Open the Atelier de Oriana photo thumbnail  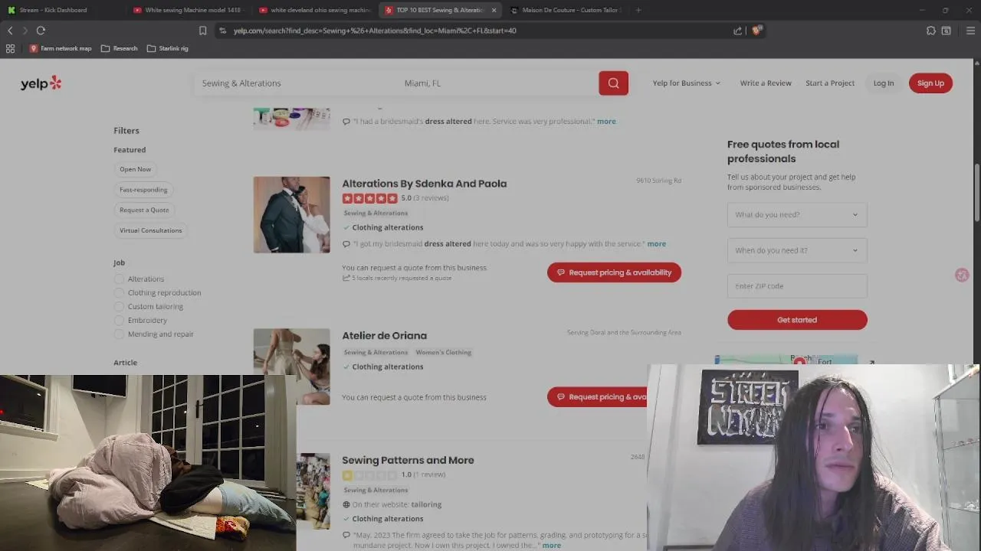pos(291,367)
